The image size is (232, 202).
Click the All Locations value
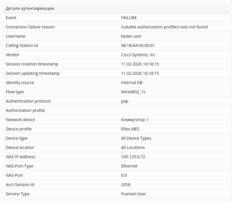133,148
